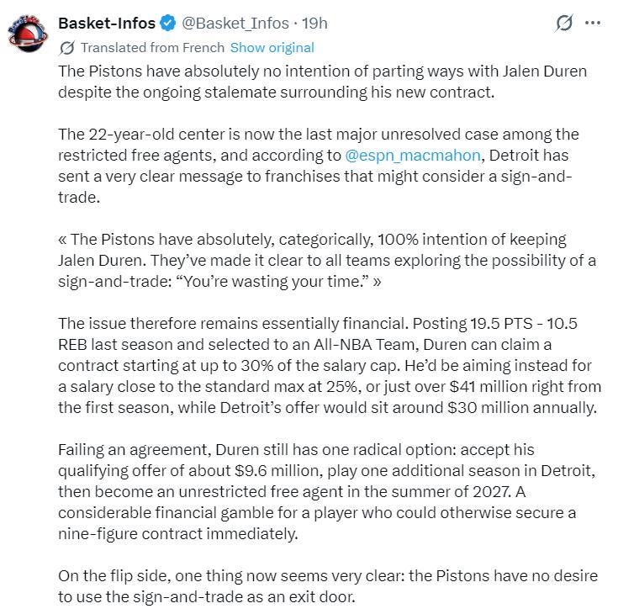The width and height of the screenshot is (618, 614).
Task: Click the @Basket_Infos handle
Action: [x=235, y=24]
